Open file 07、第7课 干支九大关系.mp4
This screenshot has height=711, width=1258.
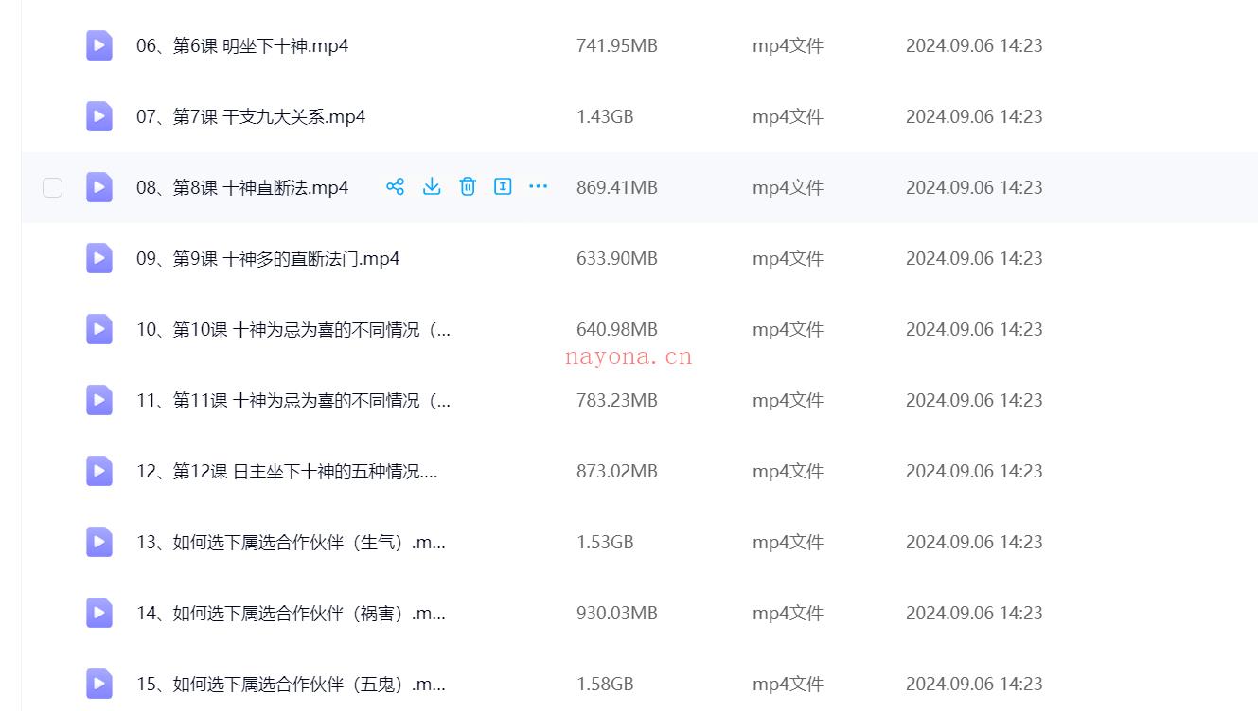pyautogui.click(x=251, y=116)
